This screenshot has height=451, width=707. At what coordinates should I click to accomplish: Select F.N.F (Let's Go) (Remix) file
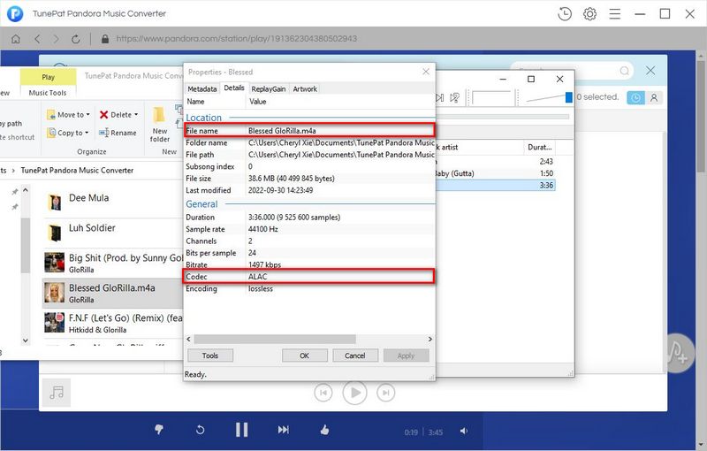pyautogui.click(x=113, y=323)
